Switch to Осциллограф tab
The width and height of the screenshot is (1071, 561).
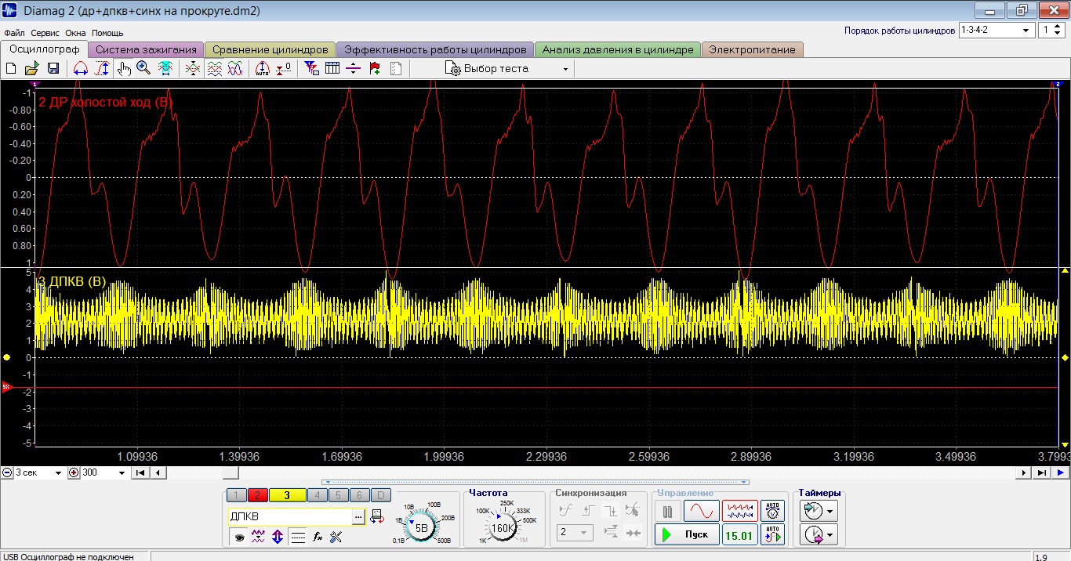point(44,49)
